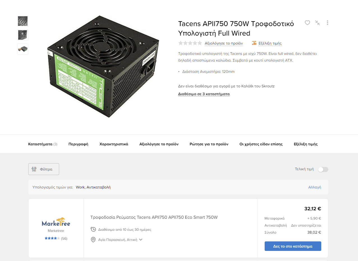Select the first product thumbnail image
This screenshot has height=261, width=358.
[23, 21]
